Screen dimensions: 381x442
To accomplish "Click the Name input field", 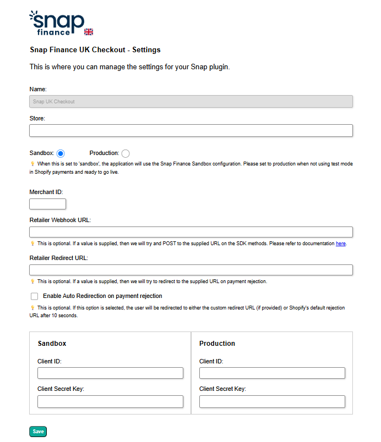I will 191,102.
